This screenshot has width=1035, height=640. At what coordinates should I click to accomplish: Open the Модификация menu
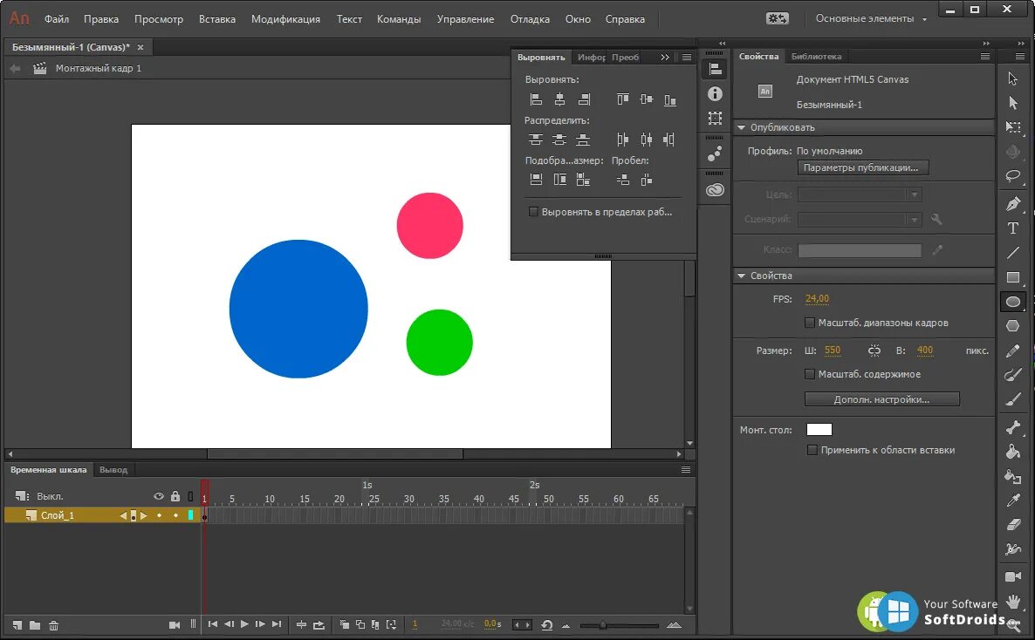click(x=285, y=18)
